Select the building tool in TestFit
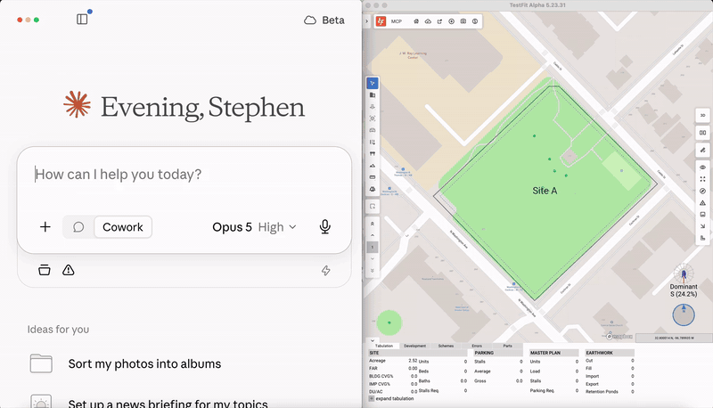Screen dimensions: 713x408 point(373,95)
